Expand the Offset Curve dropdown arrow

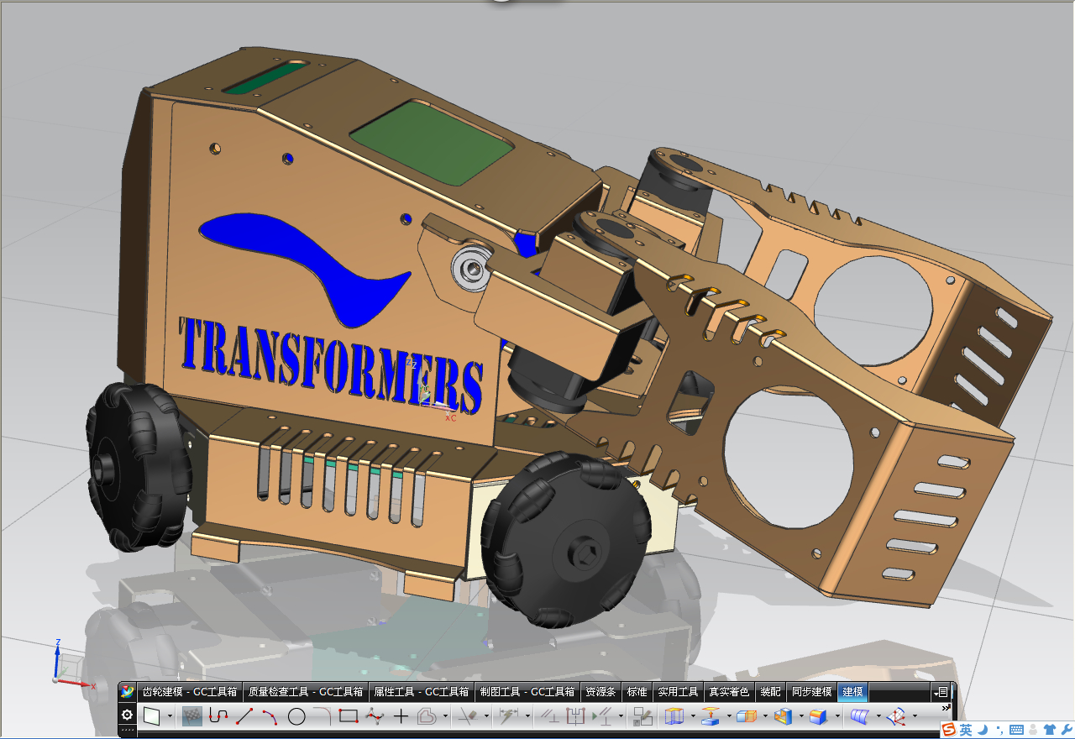coord(445,716)
